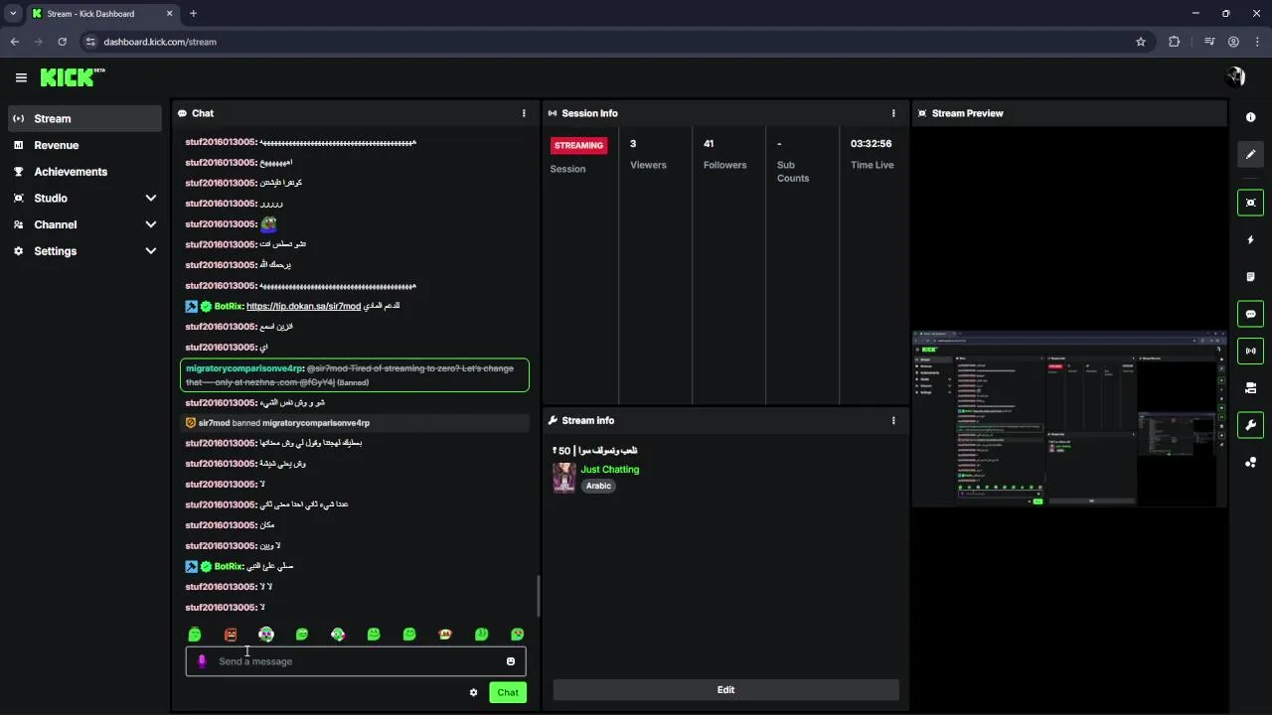The height and width of the screenshot is (715, 1272).
Task: Click the 3 Viewers count
Action: [x=633, y=144]
